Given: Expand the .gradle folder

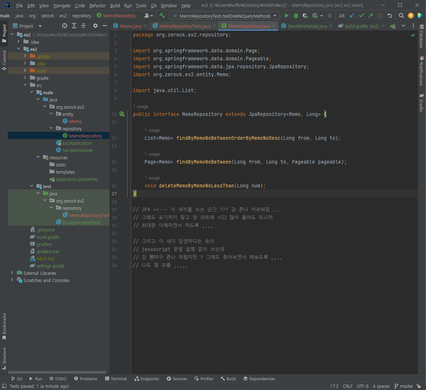Looking at the screenshot, I should click(x=25, y=56).
